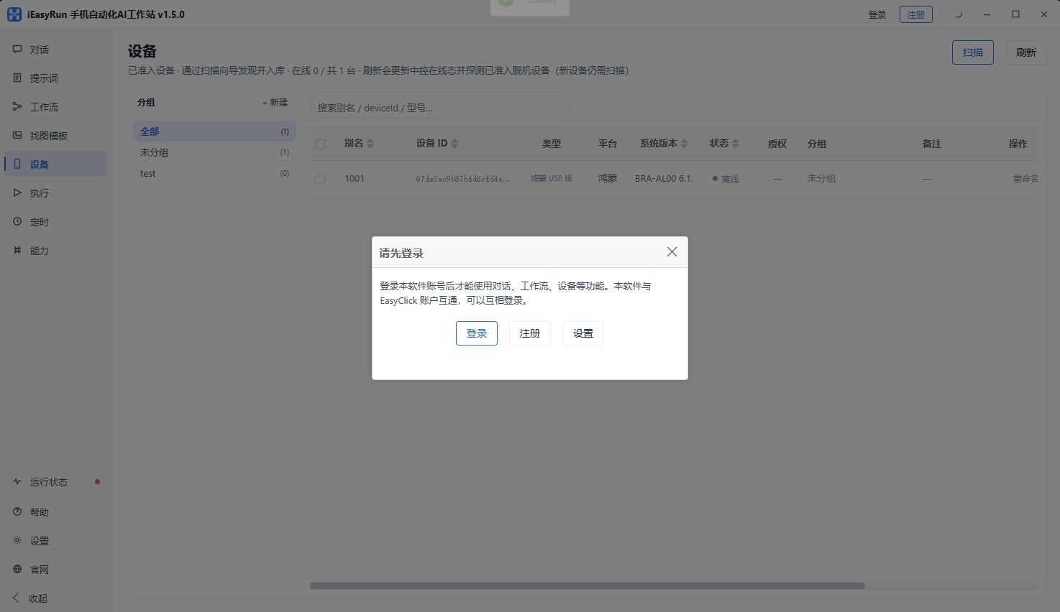Open the 定时 menu item label
Screen dimensions: 1060x612
click(x=40, y=222)
